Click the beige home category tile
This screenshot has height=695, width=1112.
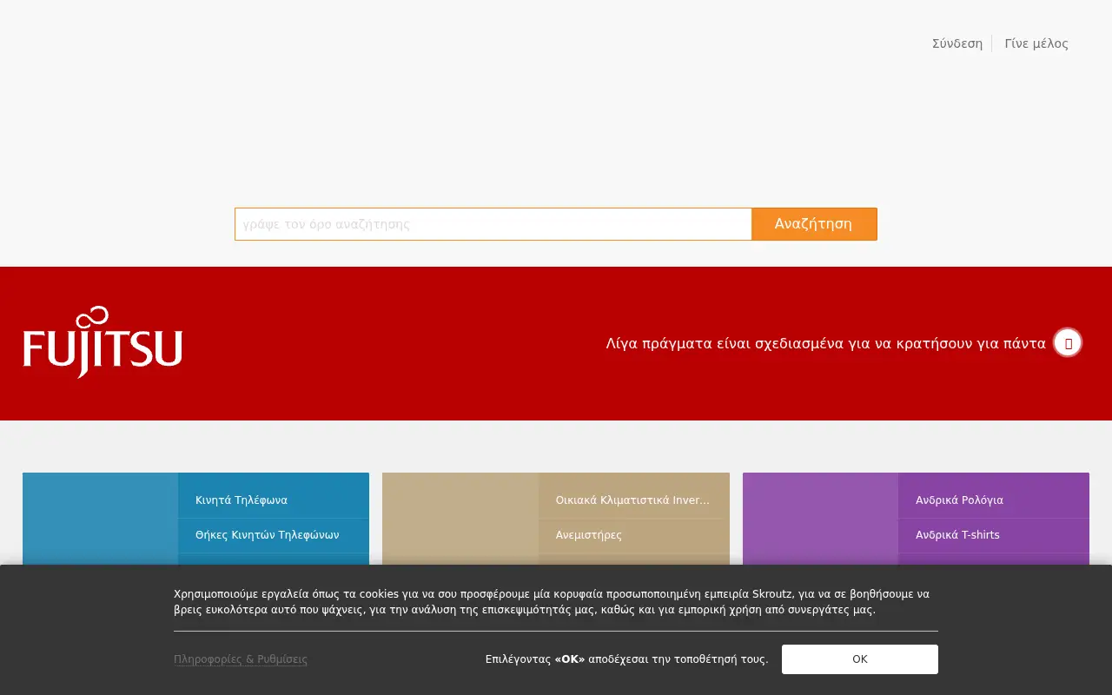(x=460, y=519)
